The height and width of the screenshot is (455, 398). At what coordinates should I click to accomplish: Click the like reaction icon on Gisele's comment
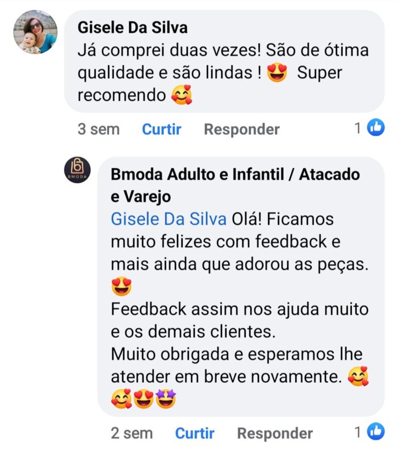click(x=376, y=127)
